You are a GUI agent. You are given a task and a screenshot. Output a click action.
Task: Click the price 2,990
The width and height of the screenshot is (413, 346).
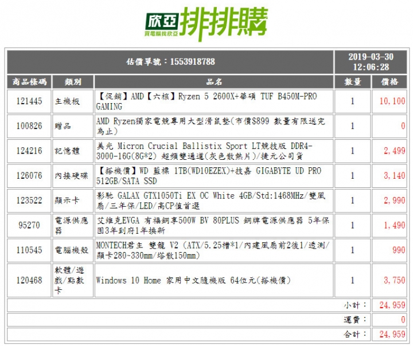[x=394, y=200]
